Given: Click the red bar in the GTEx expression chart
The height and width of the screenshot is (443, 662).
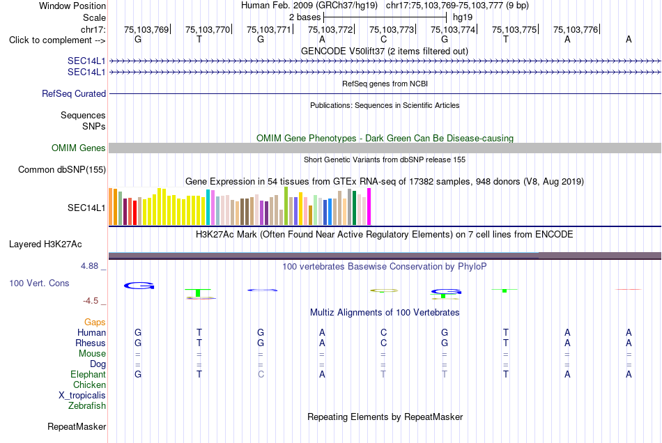Looking at the screenshot, I should [134, 213].
